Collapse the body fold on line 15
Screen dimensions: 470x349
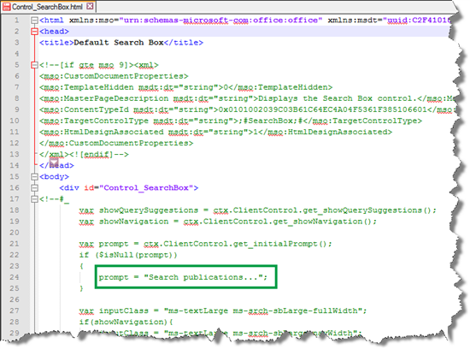34,176
